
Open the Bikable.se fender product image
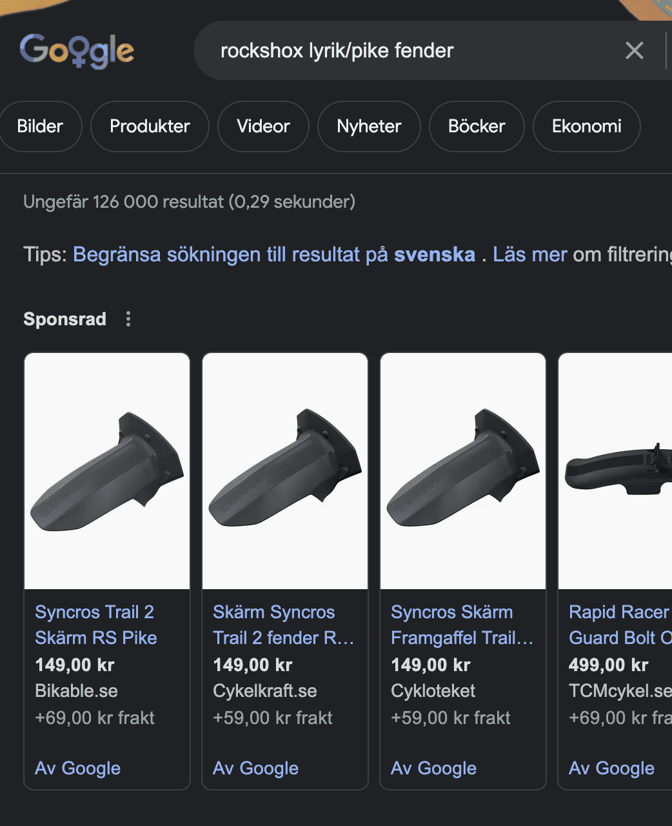(x=107, y=471)
